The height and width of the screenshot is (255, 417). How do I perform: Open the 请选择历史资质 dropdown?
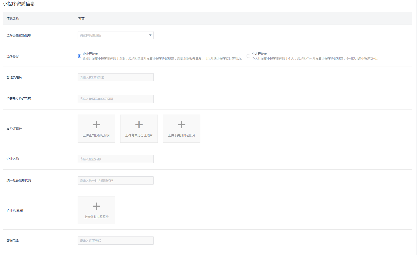[x=113, y=35]
